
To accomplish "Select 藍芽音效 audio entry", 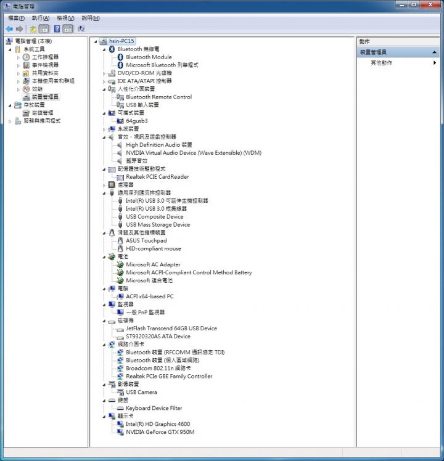I will click(136, 161).
